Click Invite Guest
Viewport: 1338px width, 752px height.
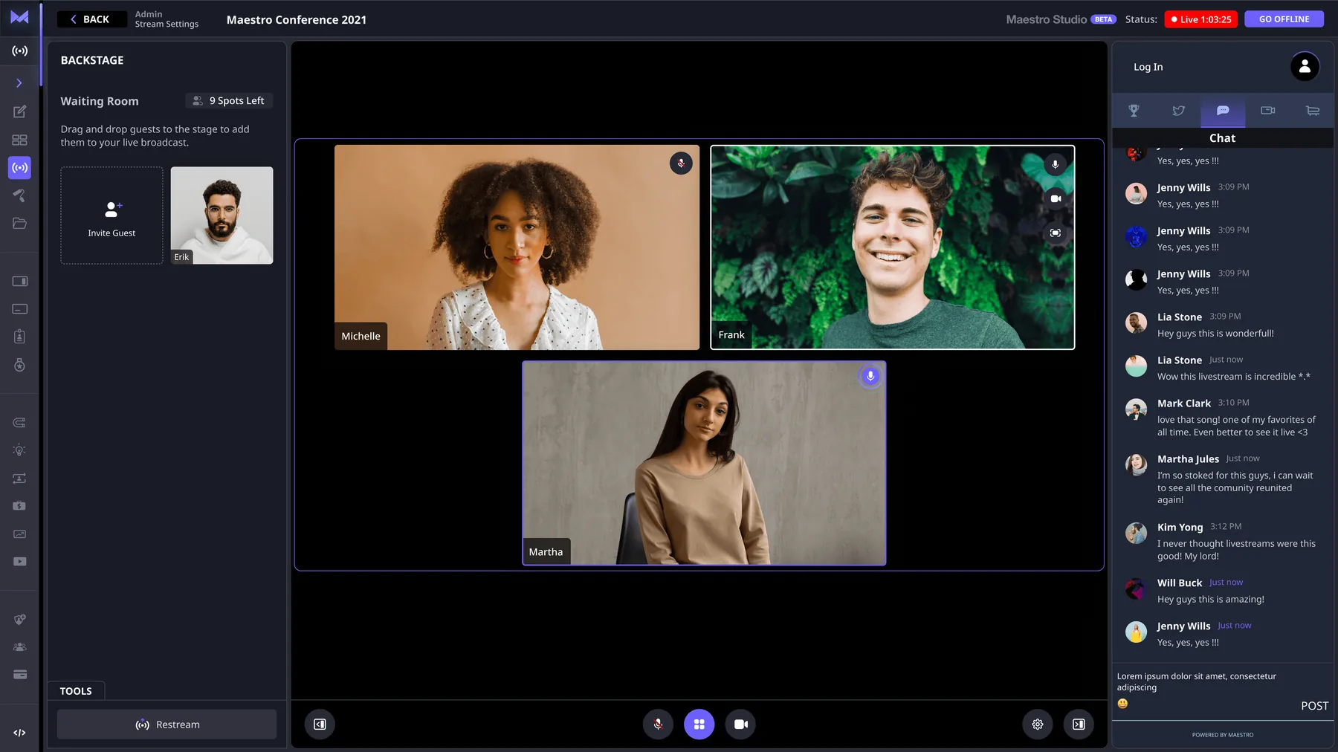pyautogui.click(x=111, y=215)
